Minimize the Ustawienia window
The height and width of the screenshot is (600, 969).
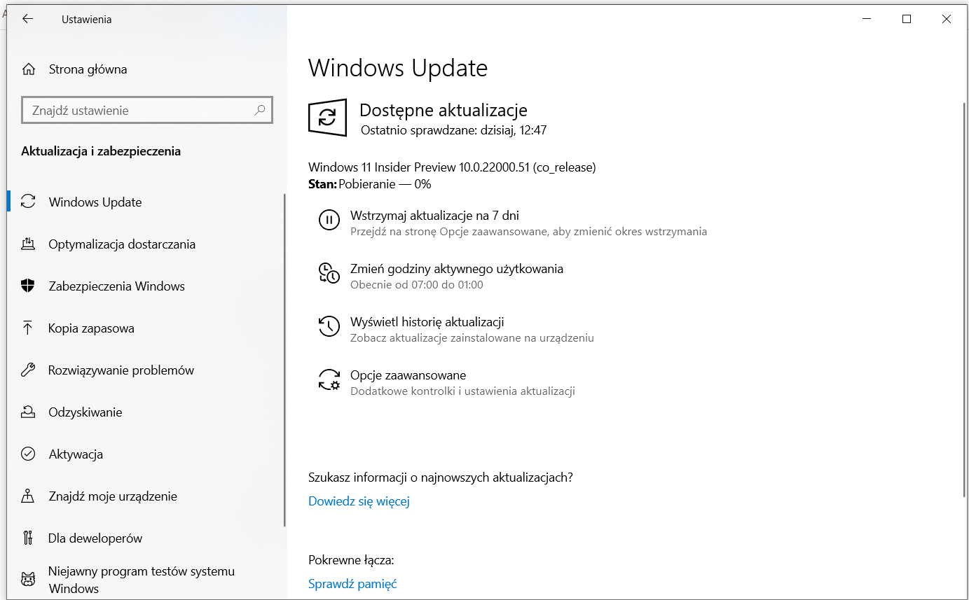tap(866, 20)
